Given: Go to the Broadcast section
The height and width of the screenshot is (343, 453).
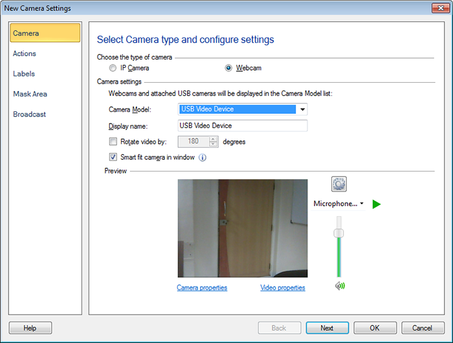Looking at the screenshot, I should click(x=29, y=115).
